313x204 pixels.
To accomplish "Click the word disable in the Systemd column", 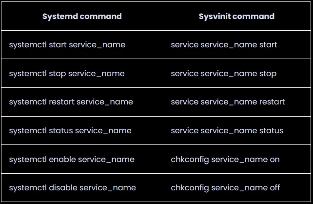I will 63,188.
